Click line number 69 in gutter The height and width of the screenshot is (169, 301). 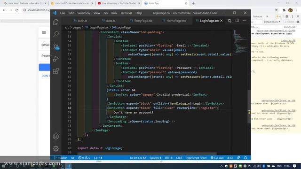coord(69,108)
